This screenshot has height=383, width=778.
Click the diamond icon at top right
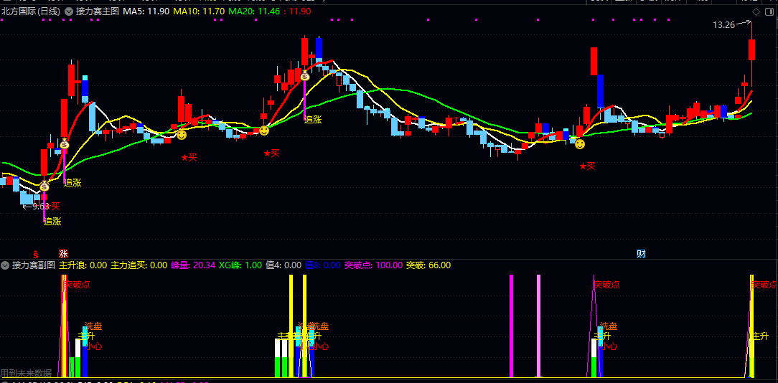pos(756,12)
